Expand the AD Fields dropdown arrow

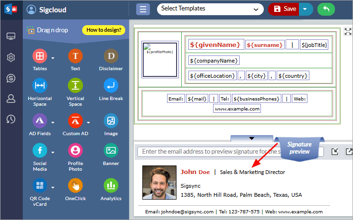(53, 123)
